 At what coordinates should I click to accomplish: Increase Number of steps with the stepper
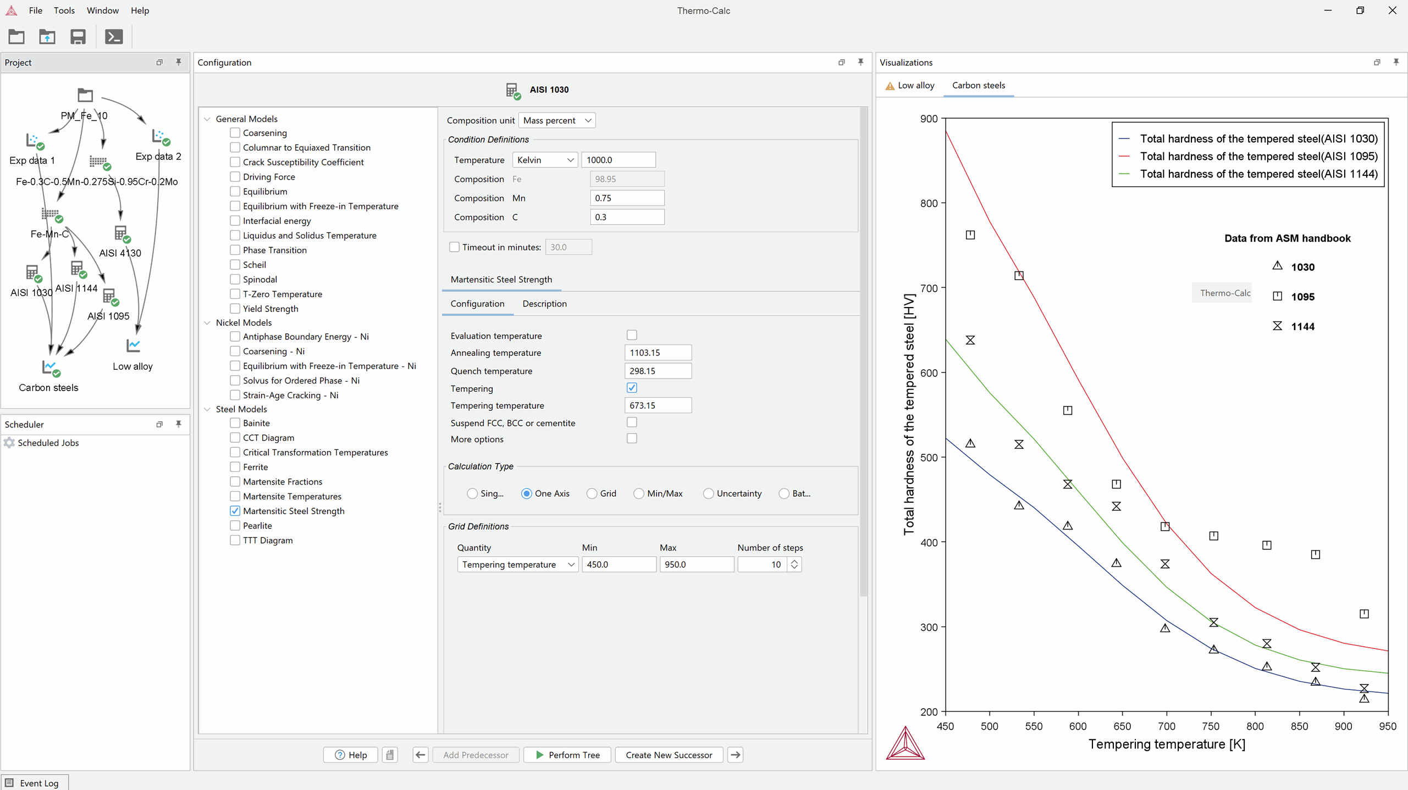click(794, 561)
